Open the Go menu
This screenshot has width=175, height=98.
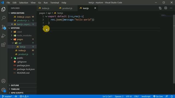(x=40, y=2)
